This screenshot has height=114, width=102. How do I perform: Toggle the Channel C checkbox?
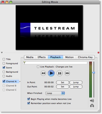click(x=4, y=90)
